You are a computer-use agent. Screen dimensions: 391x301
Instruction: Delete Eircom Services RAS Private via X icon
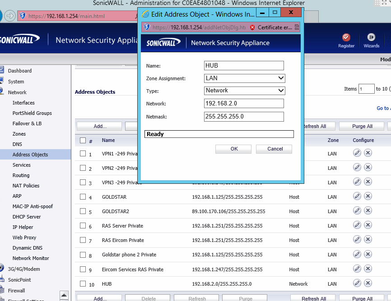(x=368, y=269)
